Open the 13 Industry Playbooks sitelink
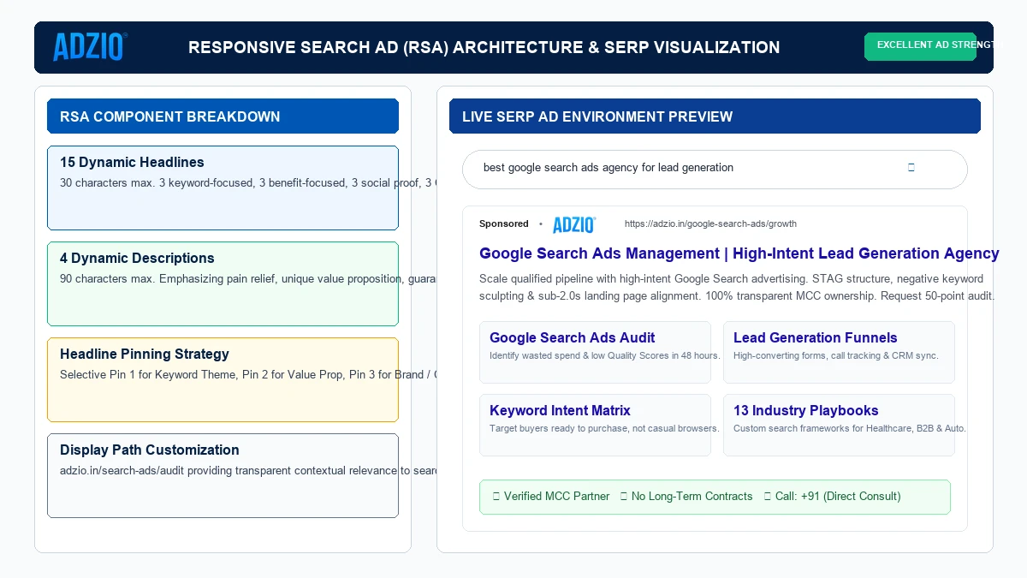This screenshot has width=1027, height=578. click(806, 410)
